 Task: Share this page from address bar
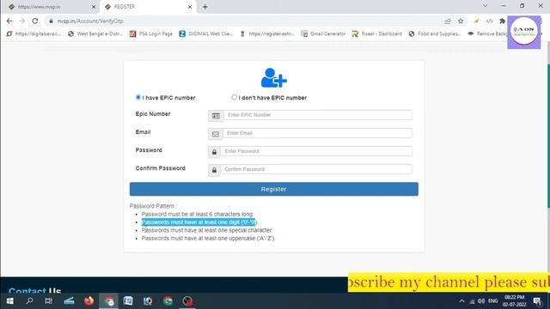[448, 21]
